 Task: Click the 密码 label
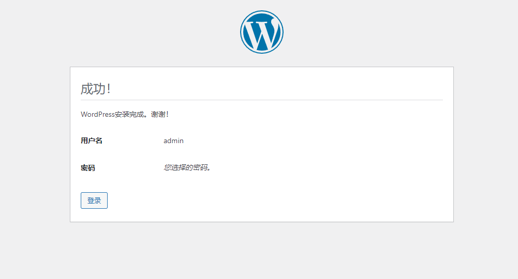click(x=88, y=168)
